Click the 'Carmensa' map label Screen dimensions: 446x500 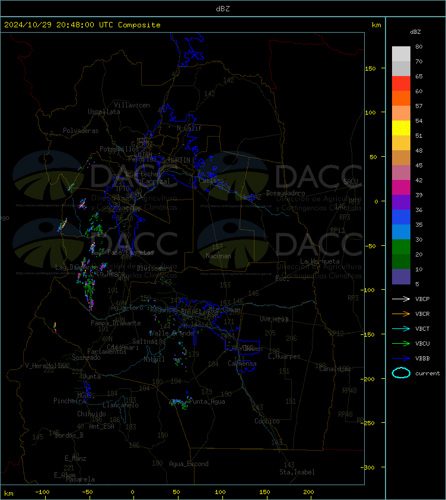[242, 363]
